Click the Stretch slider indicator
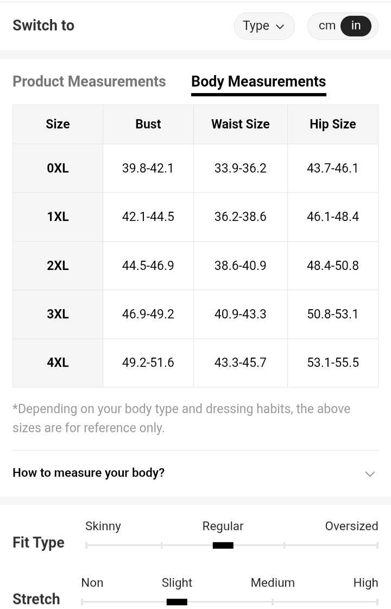 (176, 601)
